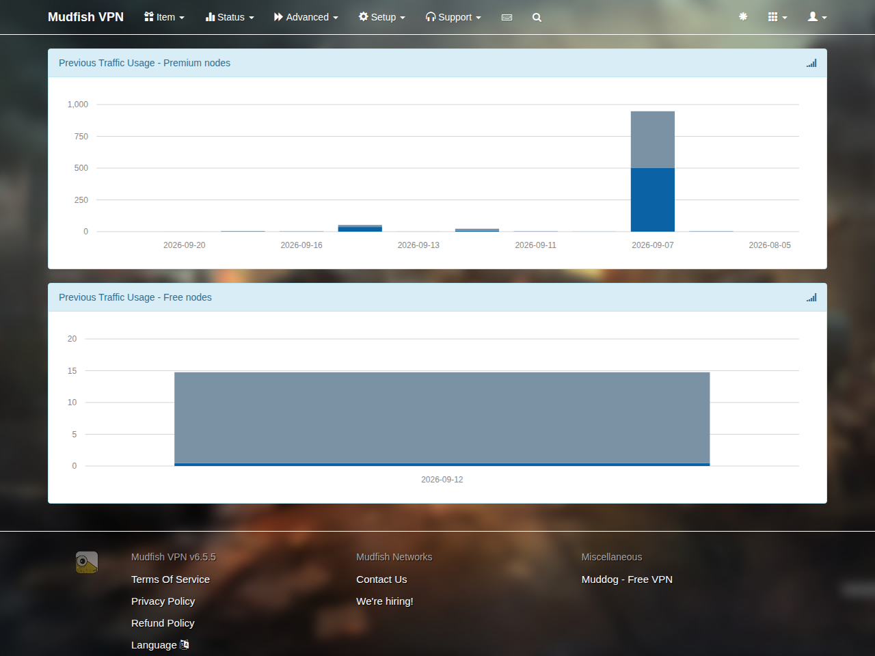Open search via magnifier icon
Viewport: 875px width, 656px height.
(x=537, y=17)
